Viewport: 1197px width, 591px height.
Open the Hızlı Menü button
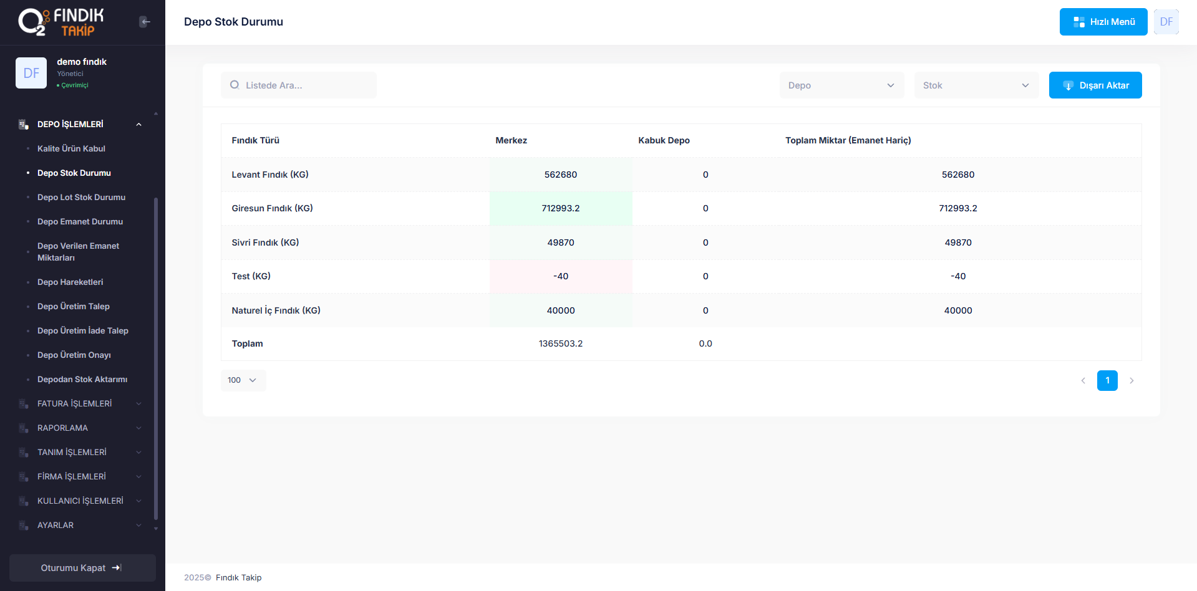[1103, 22]
